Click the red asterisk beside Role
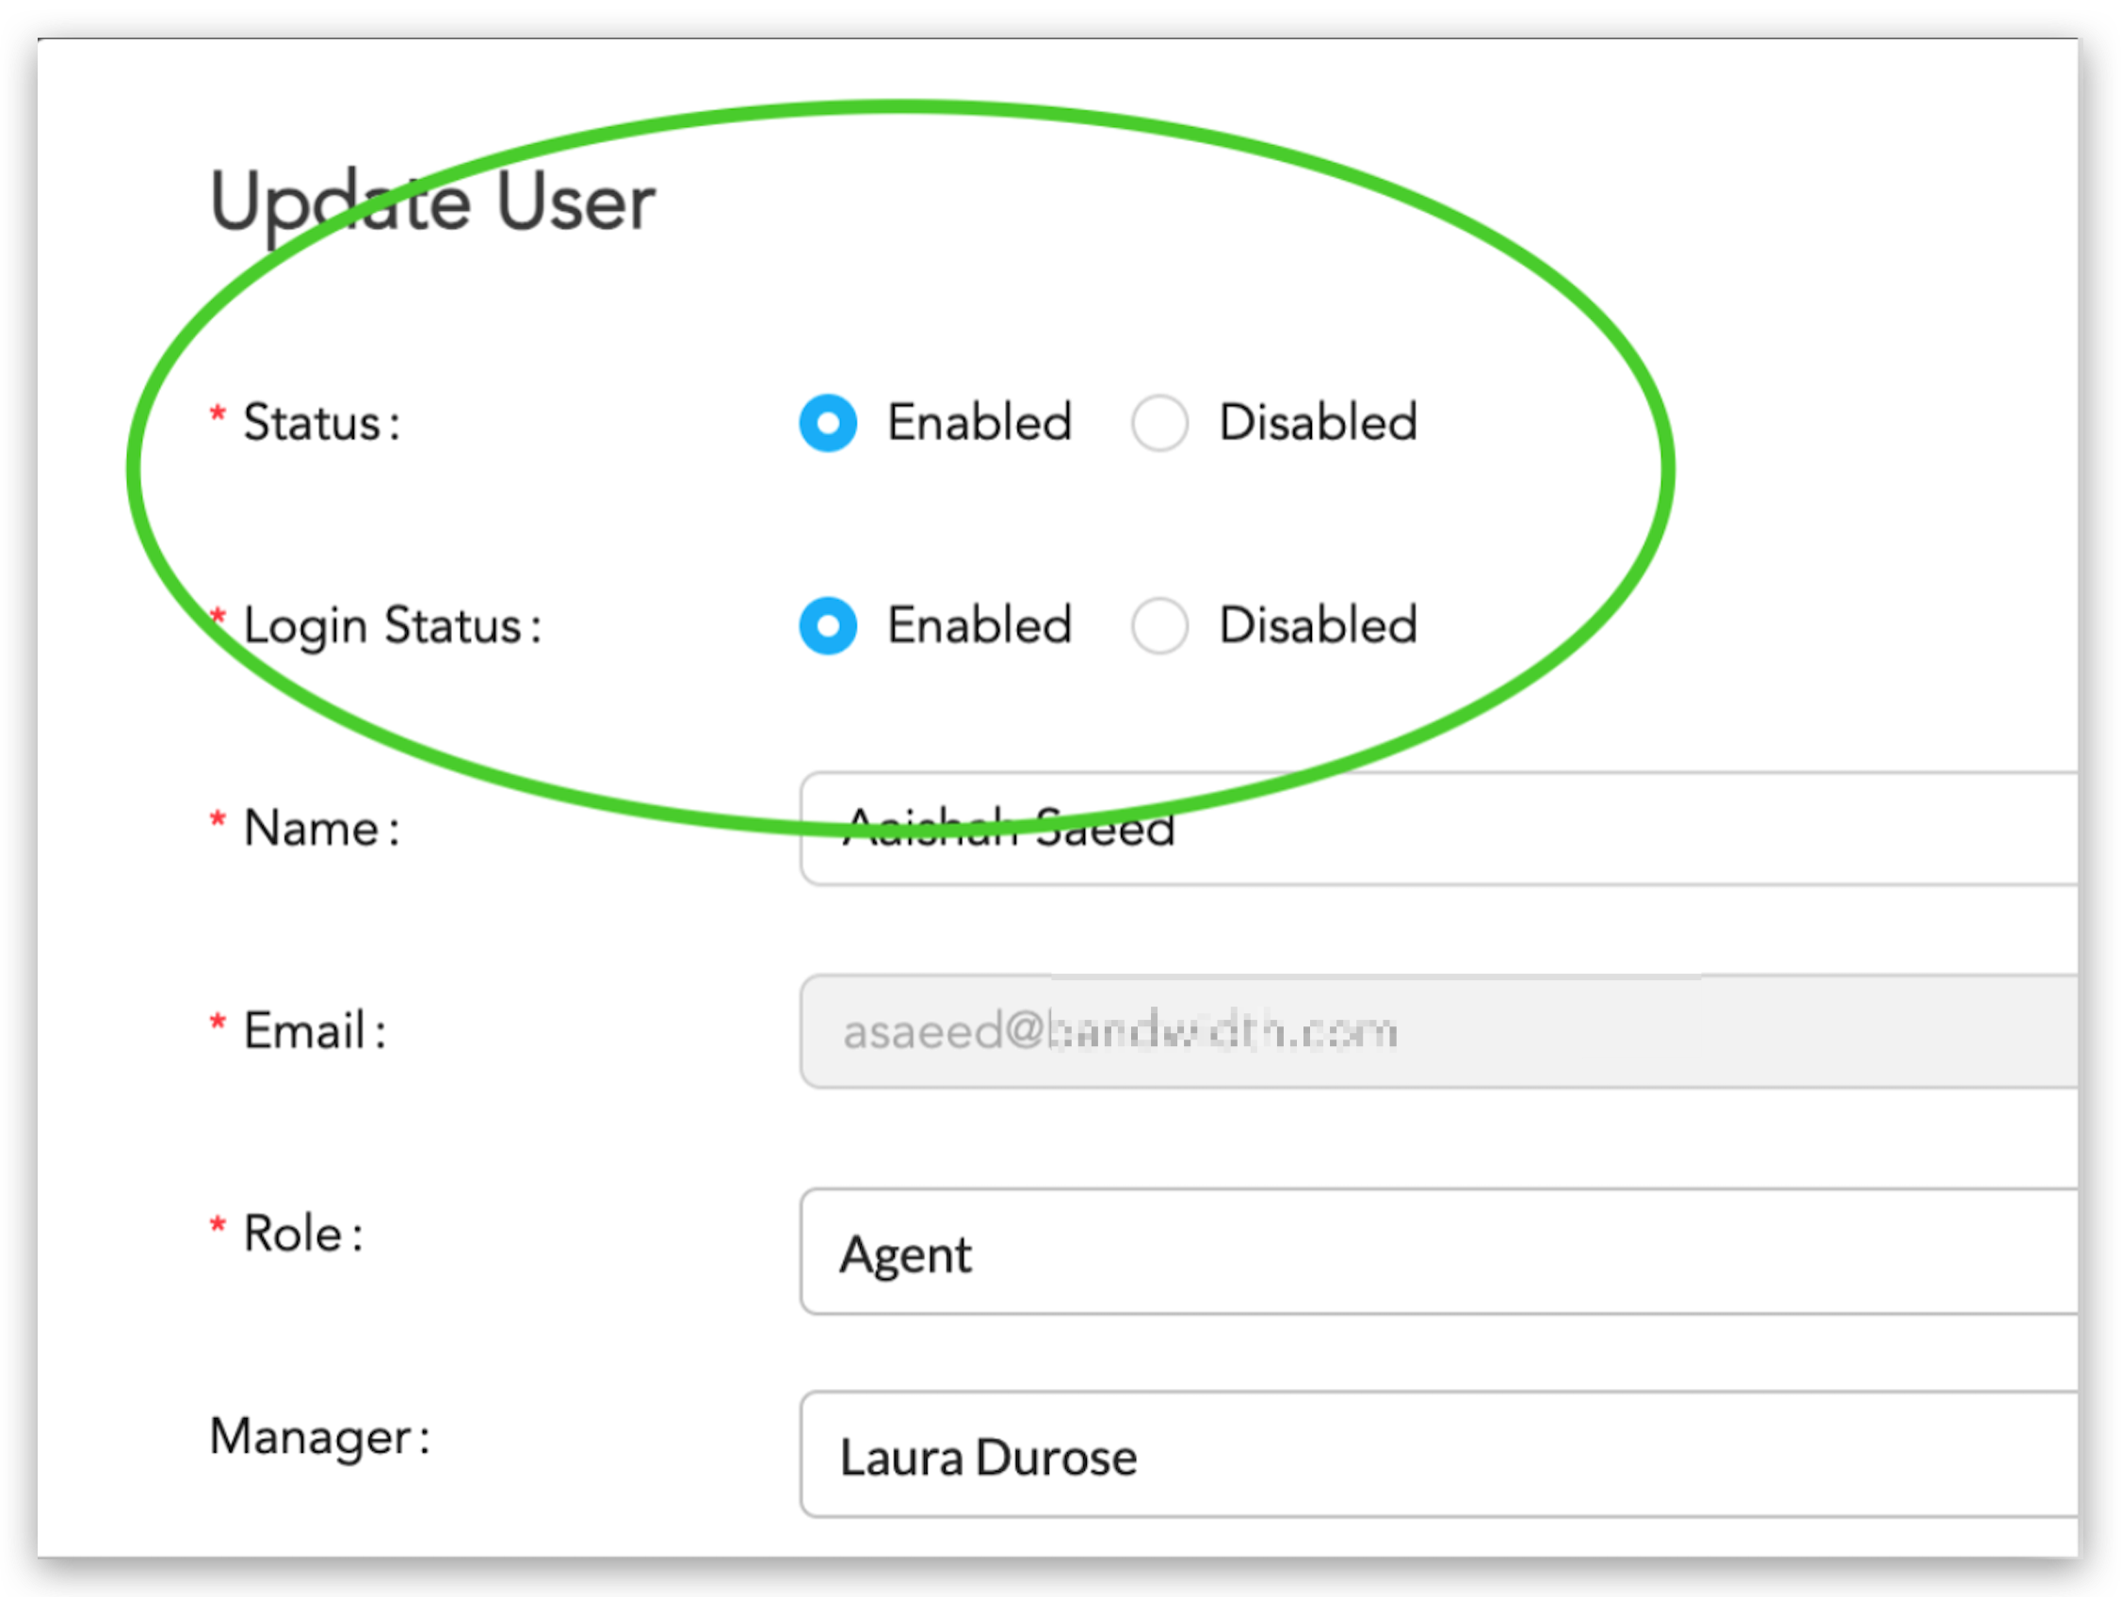Image resolution: width=2121 pixels, height=1597 pixels. 218,1225
